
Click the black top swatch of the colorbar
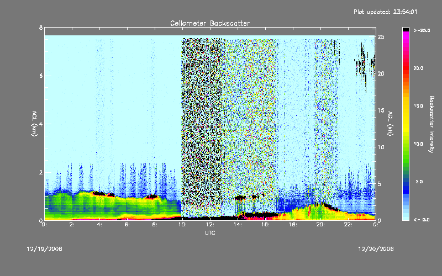click(406, 29)
